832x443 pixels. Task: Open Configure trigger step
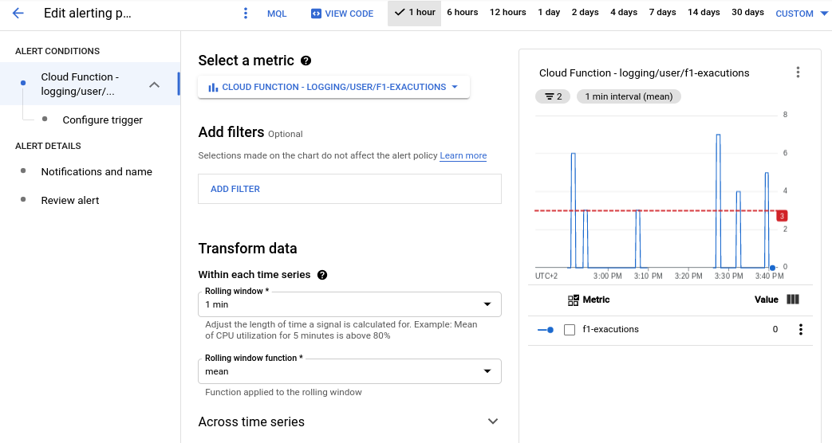pos(102,120)
